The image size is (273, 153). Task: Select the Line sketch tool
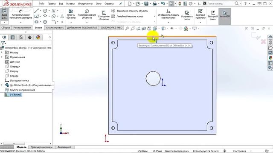pos(36,11)
